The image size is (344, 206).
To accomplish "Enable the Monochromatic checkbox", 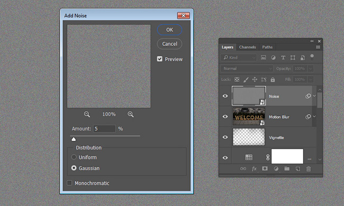I will pos(69,183).
